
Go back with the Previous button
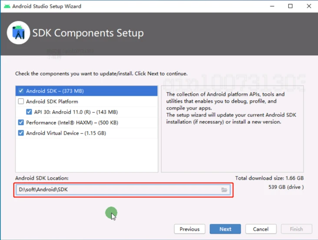[x=189, y=229]
